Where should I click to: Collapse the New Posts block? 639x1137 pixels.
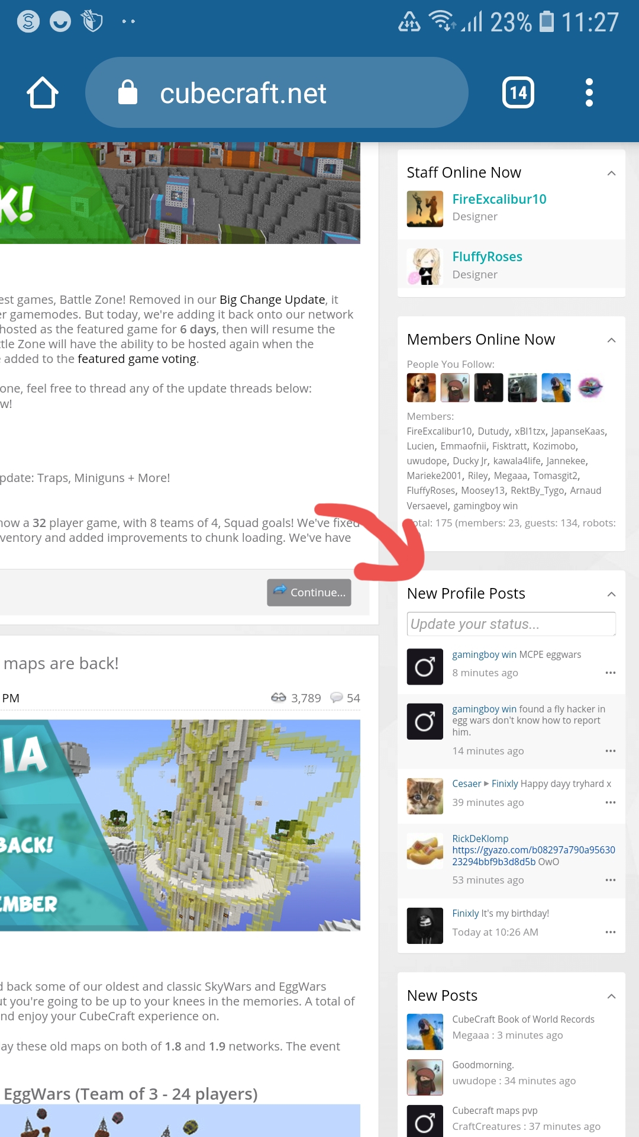tap(612, 996)
